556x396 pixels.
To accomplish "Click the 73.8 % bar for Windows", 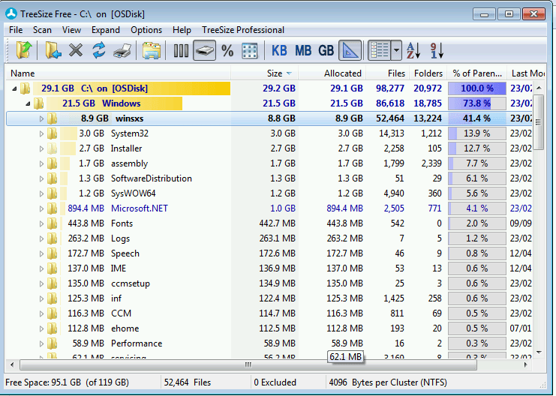I will tap(477, 103).
